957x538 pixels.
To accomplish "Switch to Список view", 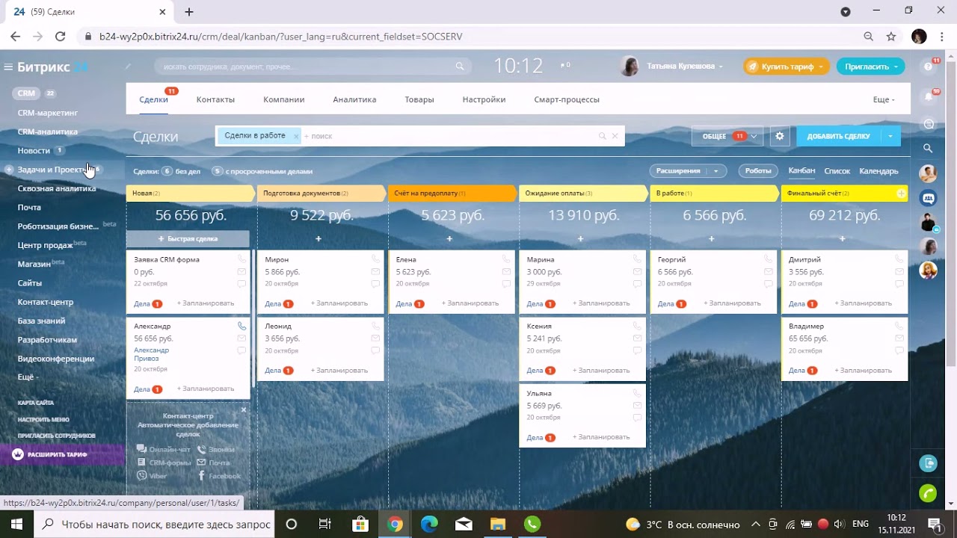I will [837, 171].
